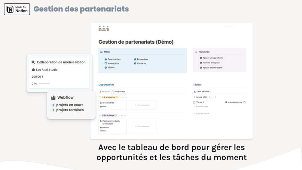Check the Tâche 2 checkbox
The height and width of the screenshot is (170, 302).
click(245, 102)
